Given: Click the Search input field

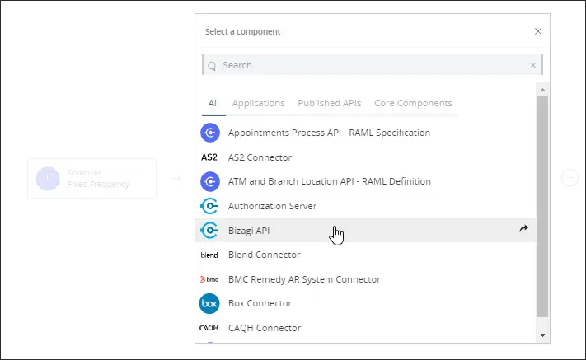Looking at the screenshot, I should 373,65.
